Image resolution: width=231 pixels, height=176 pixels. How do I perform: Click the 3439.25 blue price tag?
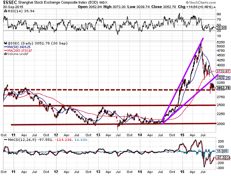(222, 78)
